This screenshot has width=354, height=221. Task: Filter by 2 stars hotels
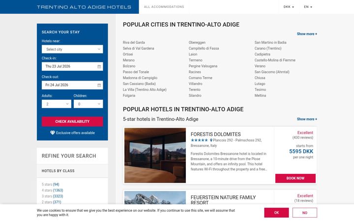pyautogui.click(x=51, y=202)
